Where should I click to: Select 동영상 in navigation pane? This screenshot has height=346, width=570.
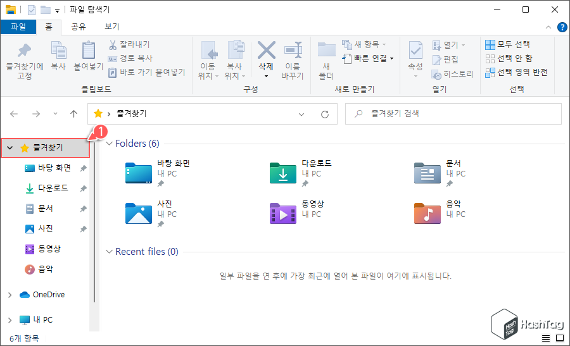[x=49, y=249]
